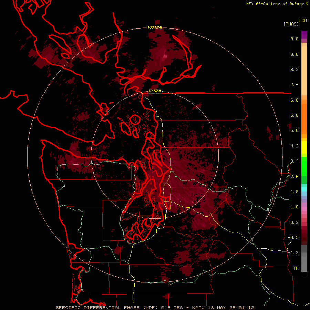Click the 5.8 legend value
Screen dimensions: 310x310
point(294,115)
